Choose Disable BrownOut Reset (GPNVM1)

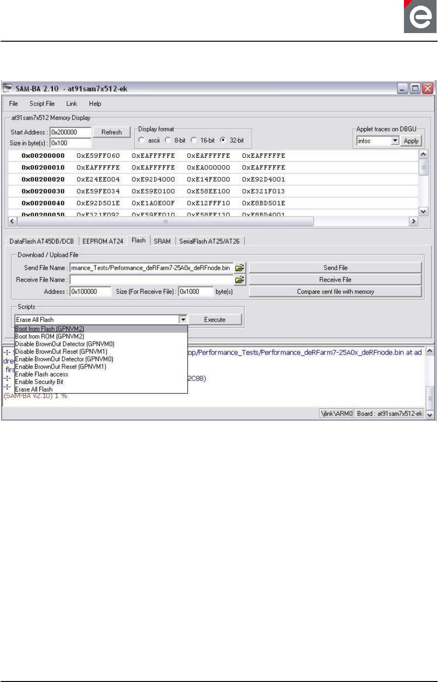pos(101,352)
